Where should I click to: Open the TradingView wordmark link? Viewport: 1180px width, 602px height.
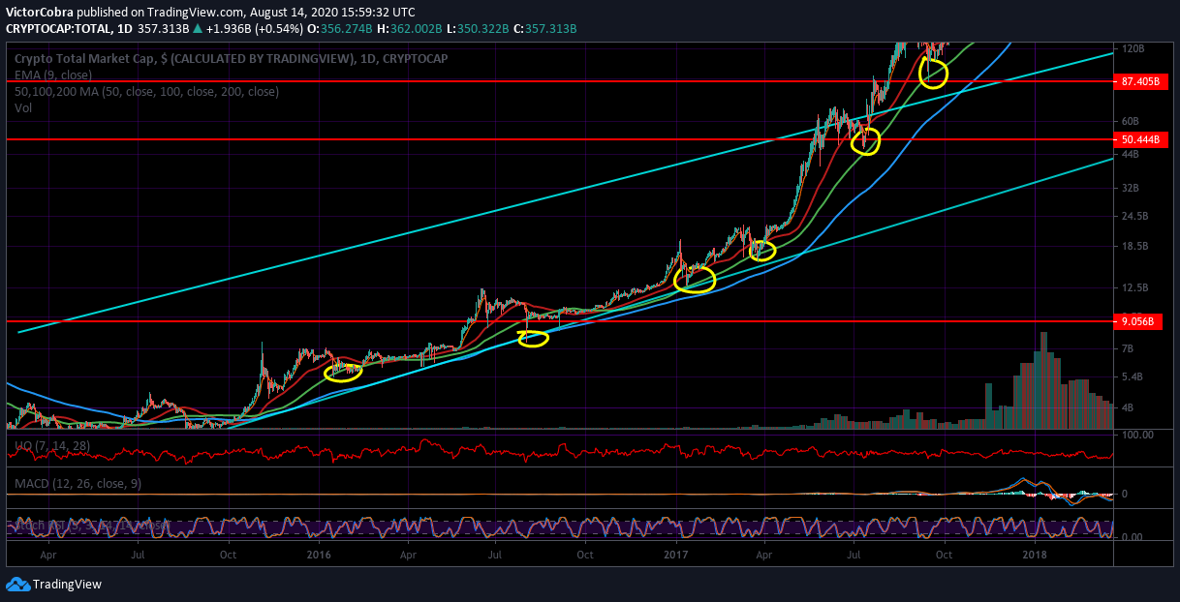pyautogui.click(x=67, y=585)
